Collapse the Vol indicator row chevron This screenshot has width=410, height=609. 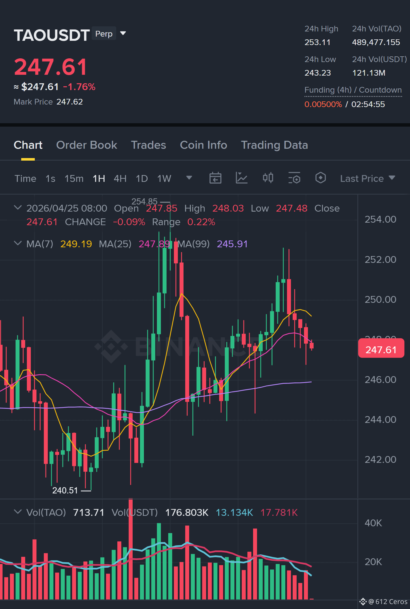pos(18,512)
